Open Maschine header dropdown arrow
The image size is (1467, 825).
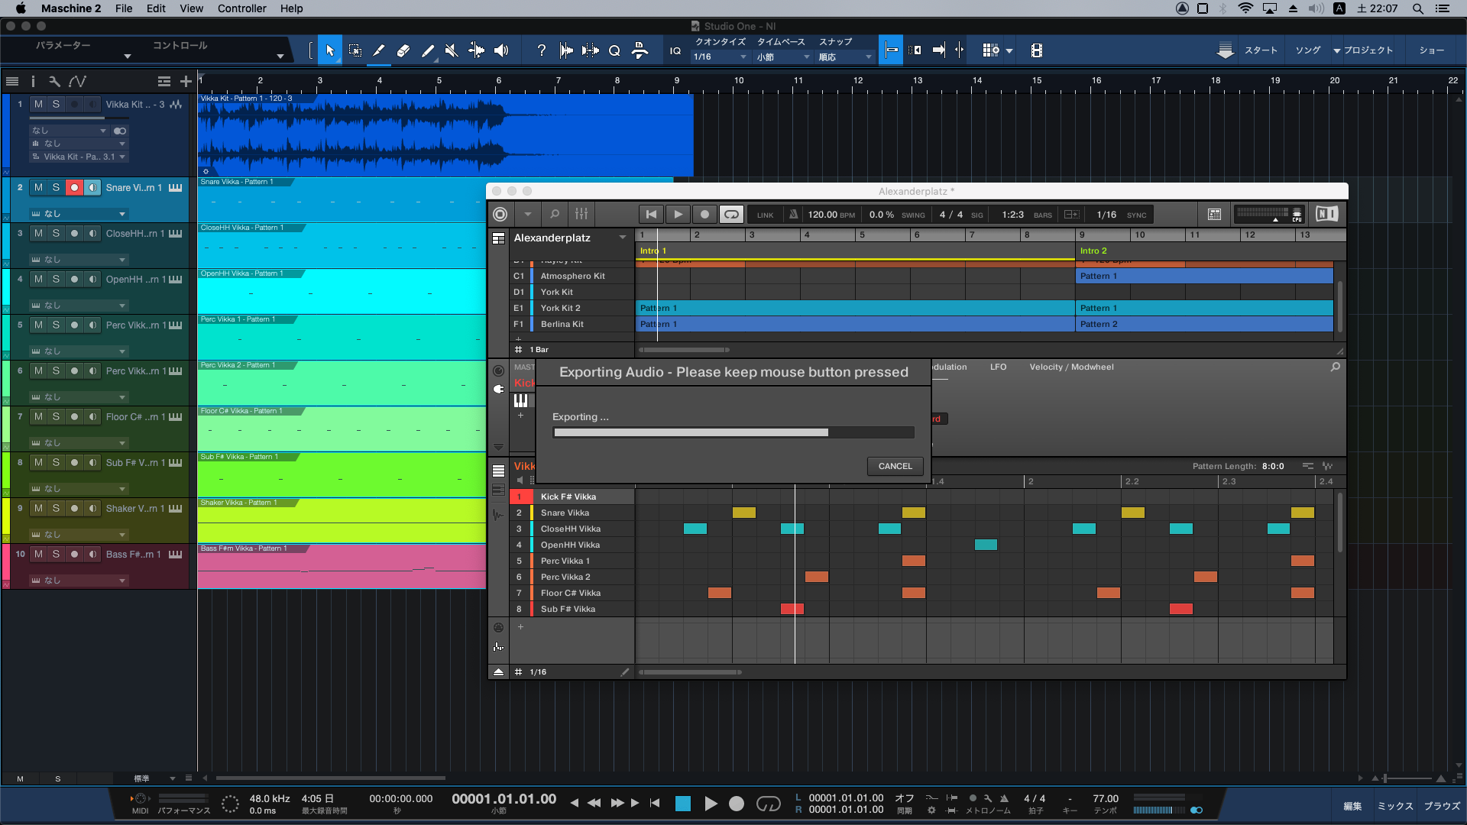pyautogui.click(x=527, y=215)
